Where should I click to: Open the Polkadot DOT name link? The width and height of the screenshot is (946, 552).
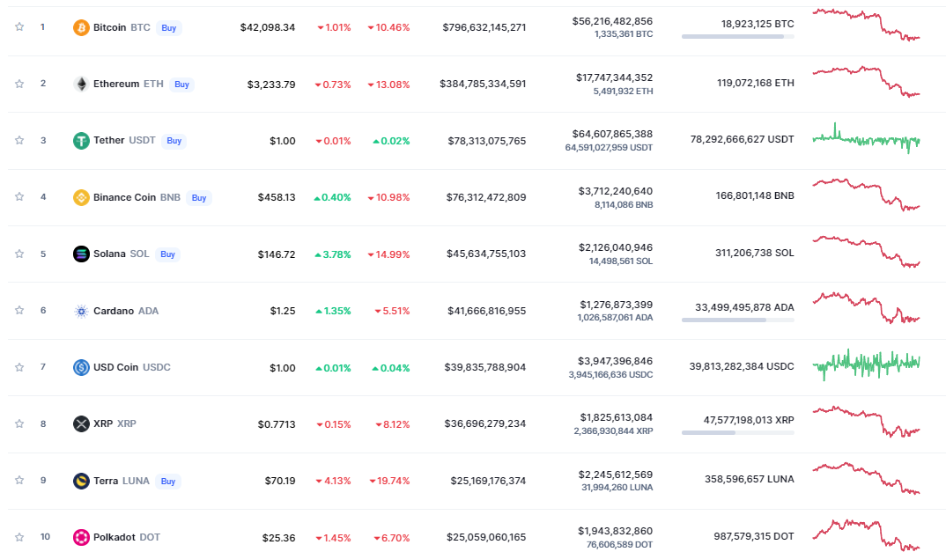(127, 537)
